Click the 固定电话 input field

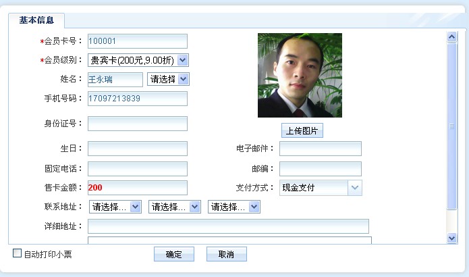coord(138,169)
